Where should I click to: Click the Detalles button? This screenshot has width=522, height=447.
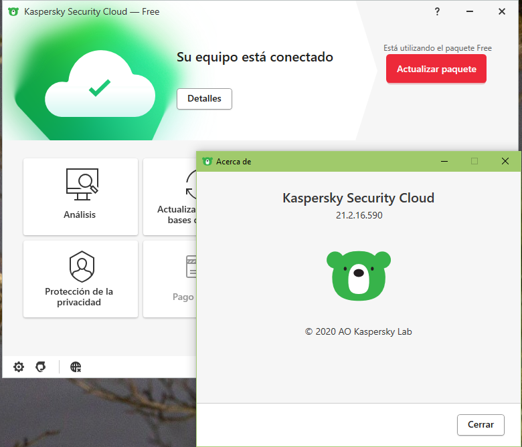point(204,99)
